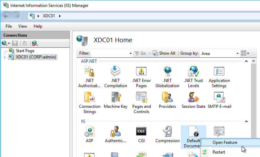This screenshot has width=260, height=157.
Task: Collapse the IIS group
Action: pos(246,121)
